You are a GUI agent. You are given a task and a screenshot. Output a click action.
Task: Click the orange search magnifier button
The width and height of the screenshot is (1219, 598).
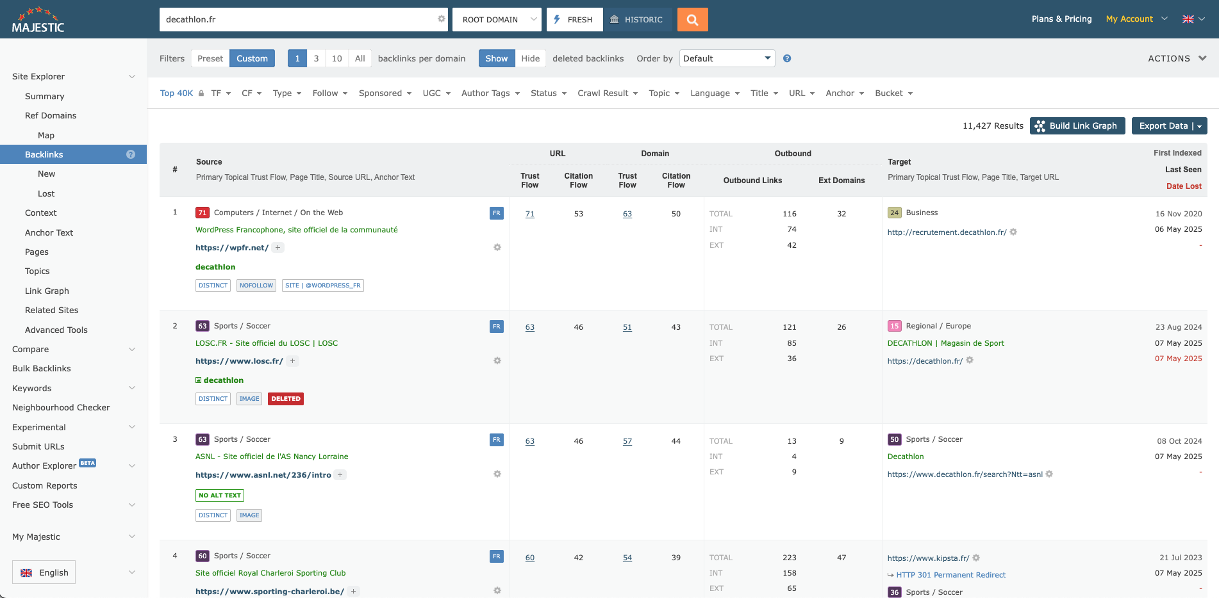tap(692, 20)
